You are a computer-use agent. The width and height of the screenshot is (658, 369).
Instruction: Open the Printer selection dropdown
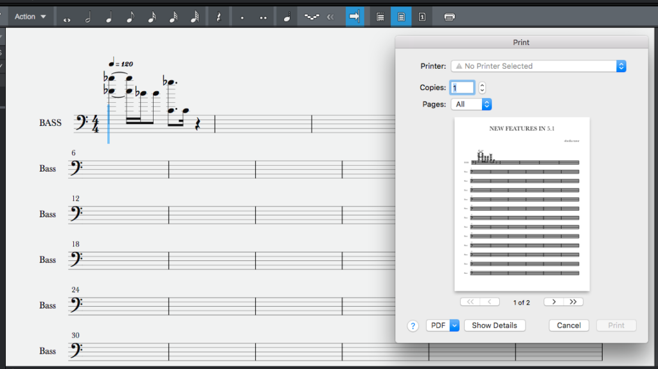click(x=538, y=66)
